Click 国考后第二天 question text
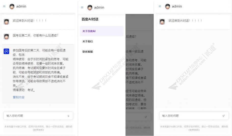Viewport: 232px width, 136px height. tap(35, 35)
